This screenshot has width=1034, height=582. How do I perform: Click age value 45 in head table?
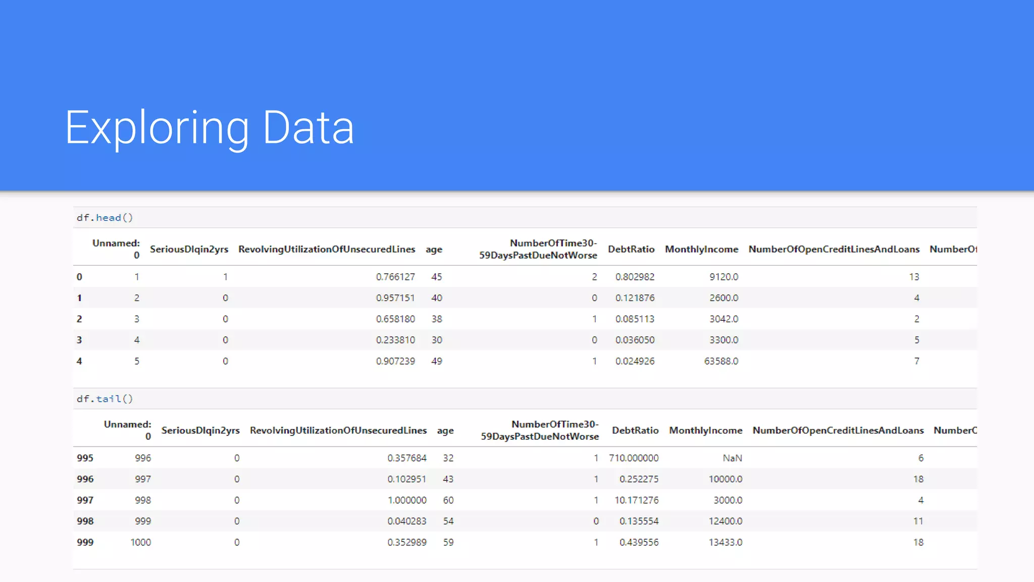(437, 277)
